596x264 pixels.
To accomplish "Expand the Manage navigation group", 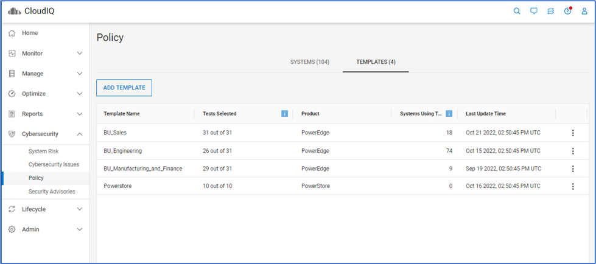I will tap(44, 74).
